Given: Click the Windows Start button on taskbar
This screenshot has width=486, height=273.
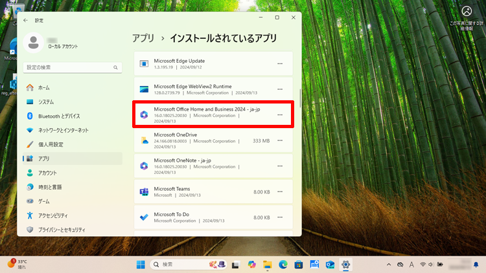Looking at the screenshot, I should [x=141, y=265].
